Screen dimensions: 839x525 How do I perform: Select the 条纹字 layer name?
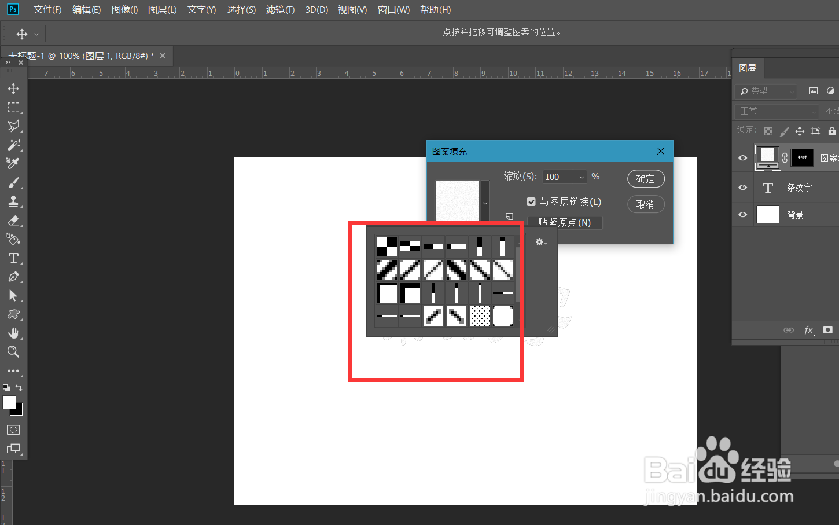[x=800, y=188]
